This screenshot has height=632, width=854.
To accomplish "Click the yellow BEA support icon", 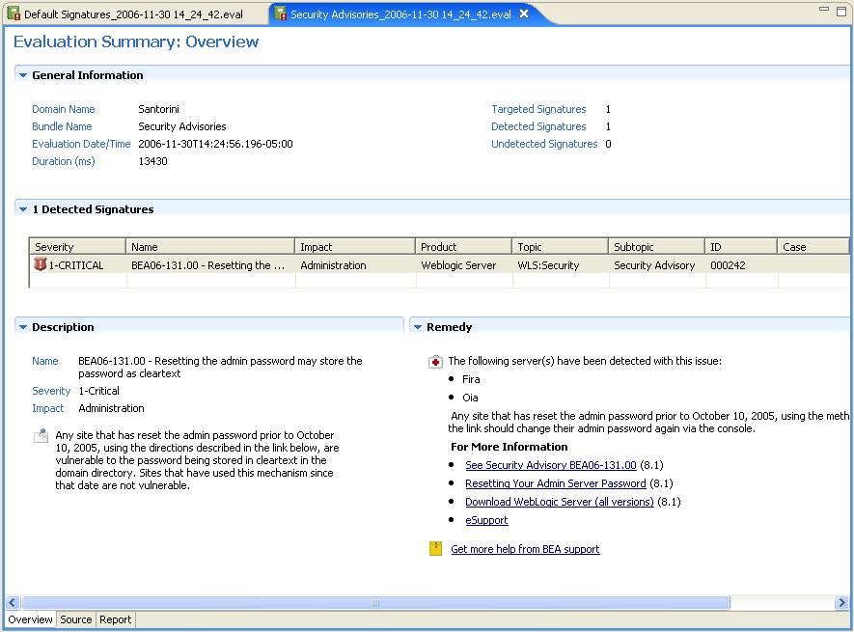I will point(436,548).
